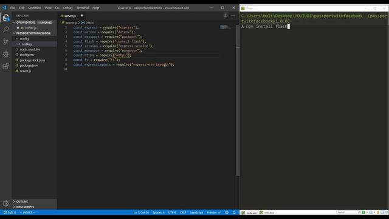Click the https symbol in the breadcrumb
This screenshot has width=389, height=219.
90,23
